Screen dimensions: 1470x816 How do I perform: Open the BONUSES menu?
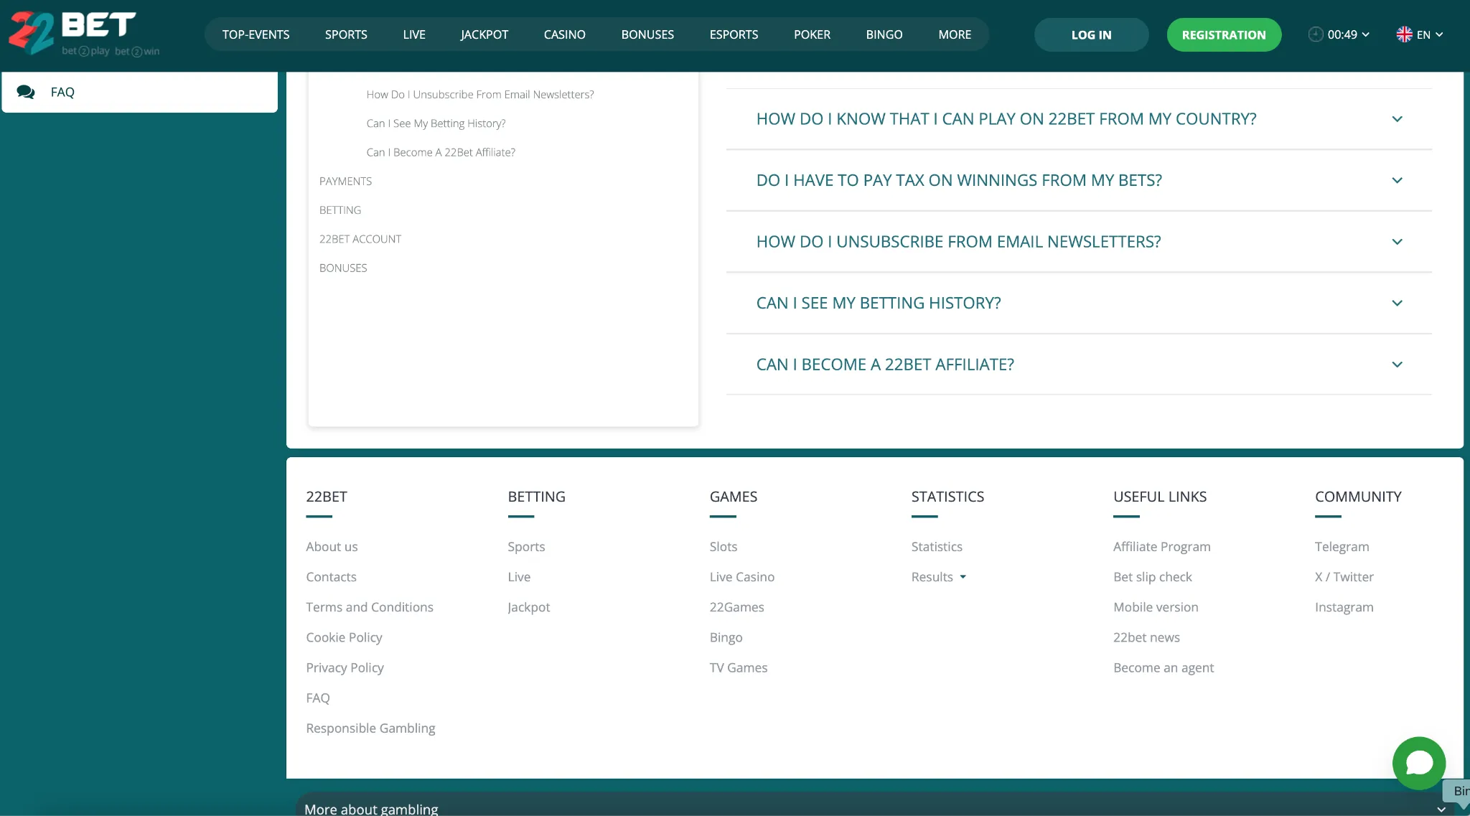point(647,34)
